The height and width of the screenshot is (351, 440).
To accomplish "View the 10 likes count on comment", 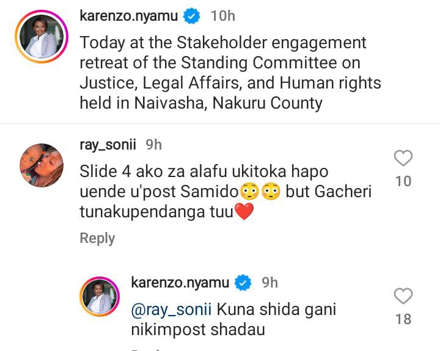I will point(403,181).
